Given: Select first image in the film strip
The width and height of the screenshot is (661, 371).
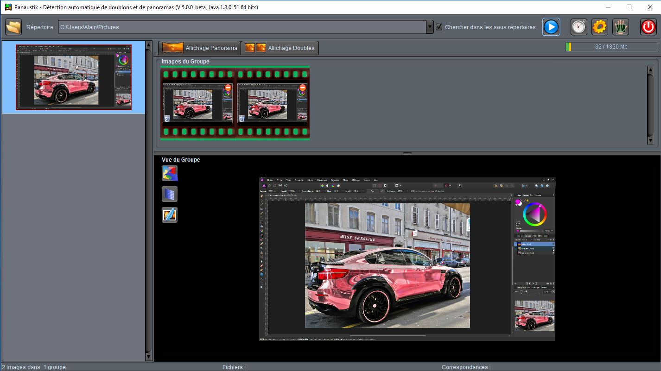Looking at the screenshot, I should click(198, 103).
